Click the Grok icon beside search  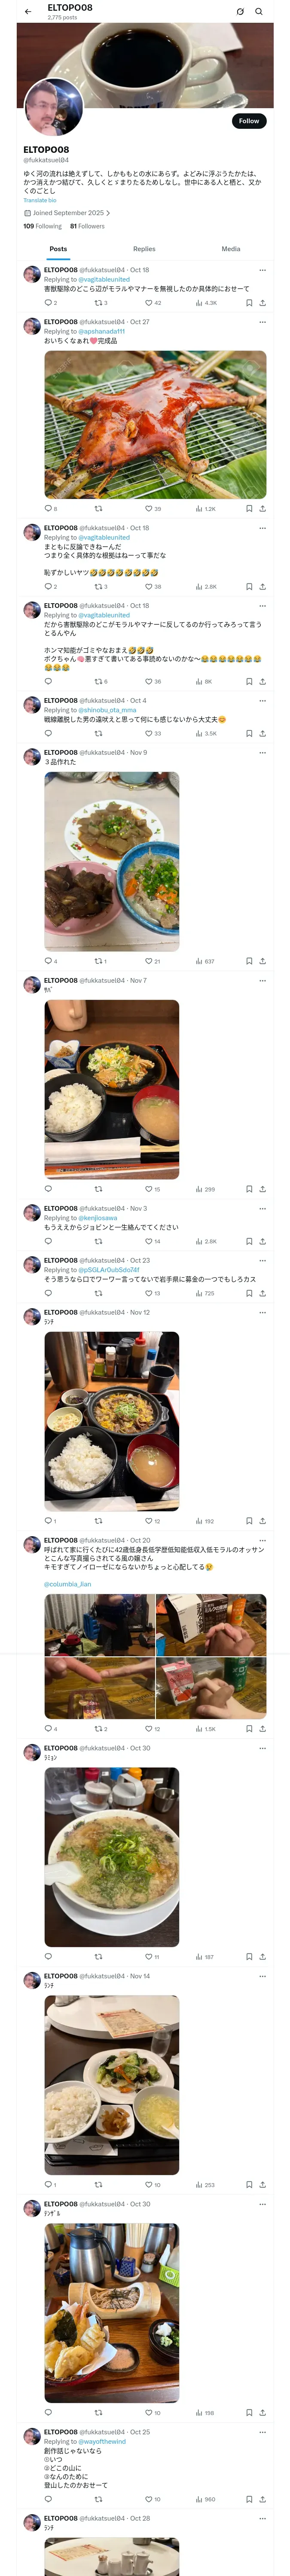[240, 12]
